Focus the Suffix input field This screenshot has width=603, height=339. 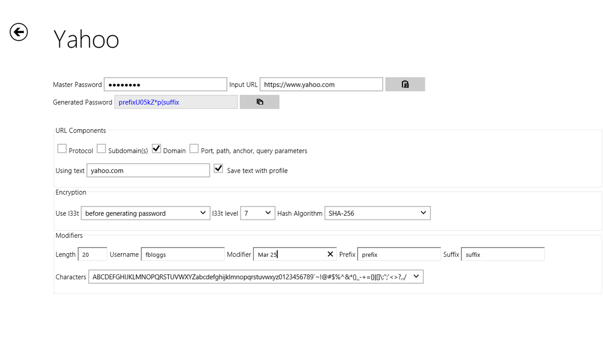[502, 254]
